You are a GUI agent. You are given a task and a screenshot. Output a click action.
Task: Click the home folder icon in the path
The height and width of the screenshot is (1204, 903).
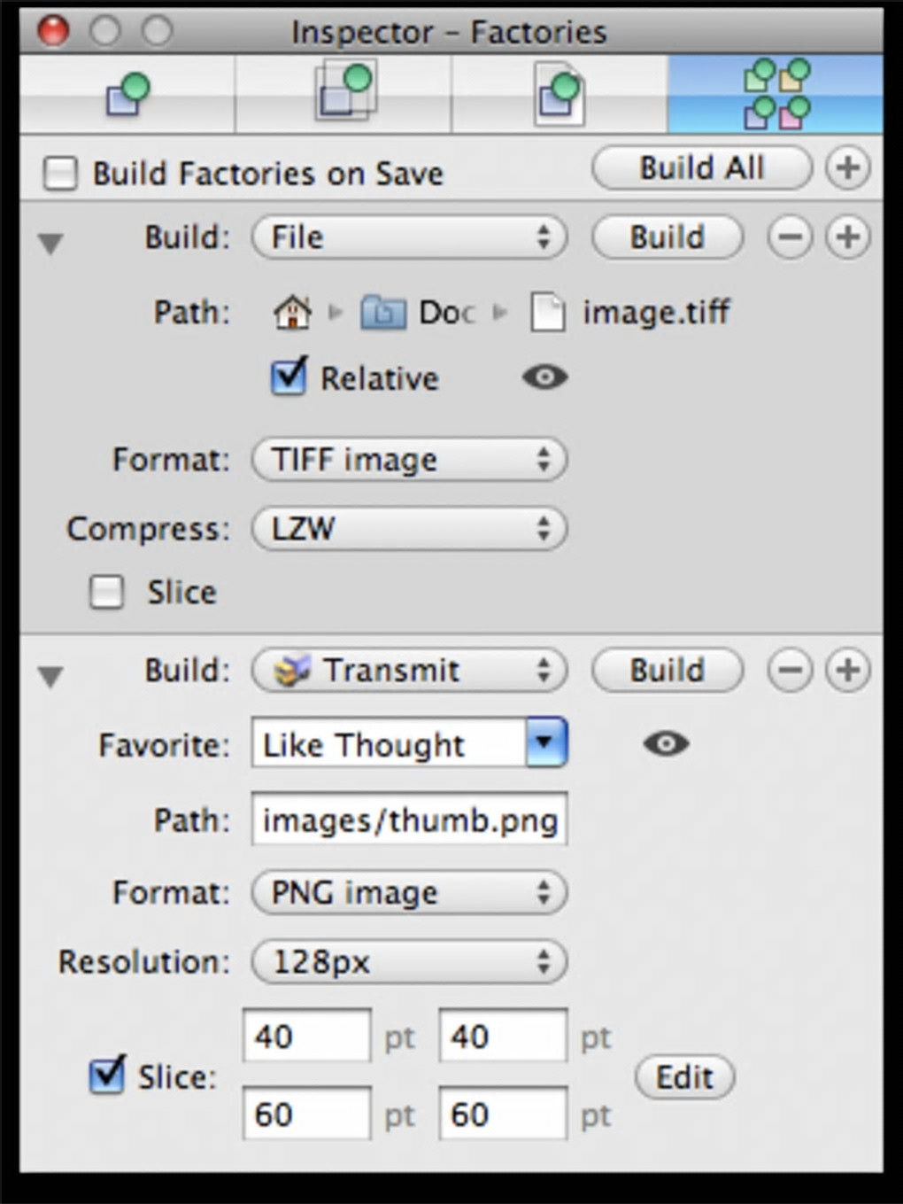(x=292, y=312)
